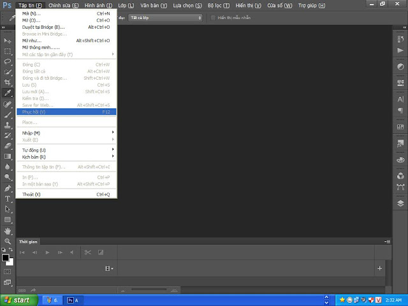Image resolution: width=408 pixels, height=306 pixels.
Task: Add media with the timeline plus button
Action: (380, 268)
